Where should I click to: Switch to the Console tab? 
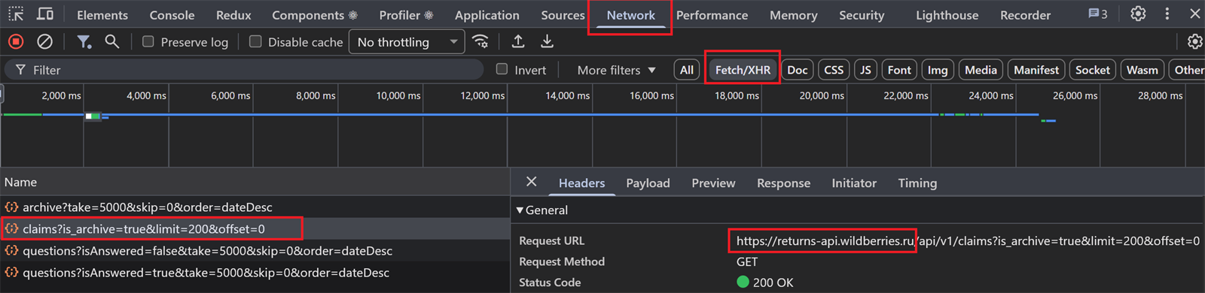(172, 15)
